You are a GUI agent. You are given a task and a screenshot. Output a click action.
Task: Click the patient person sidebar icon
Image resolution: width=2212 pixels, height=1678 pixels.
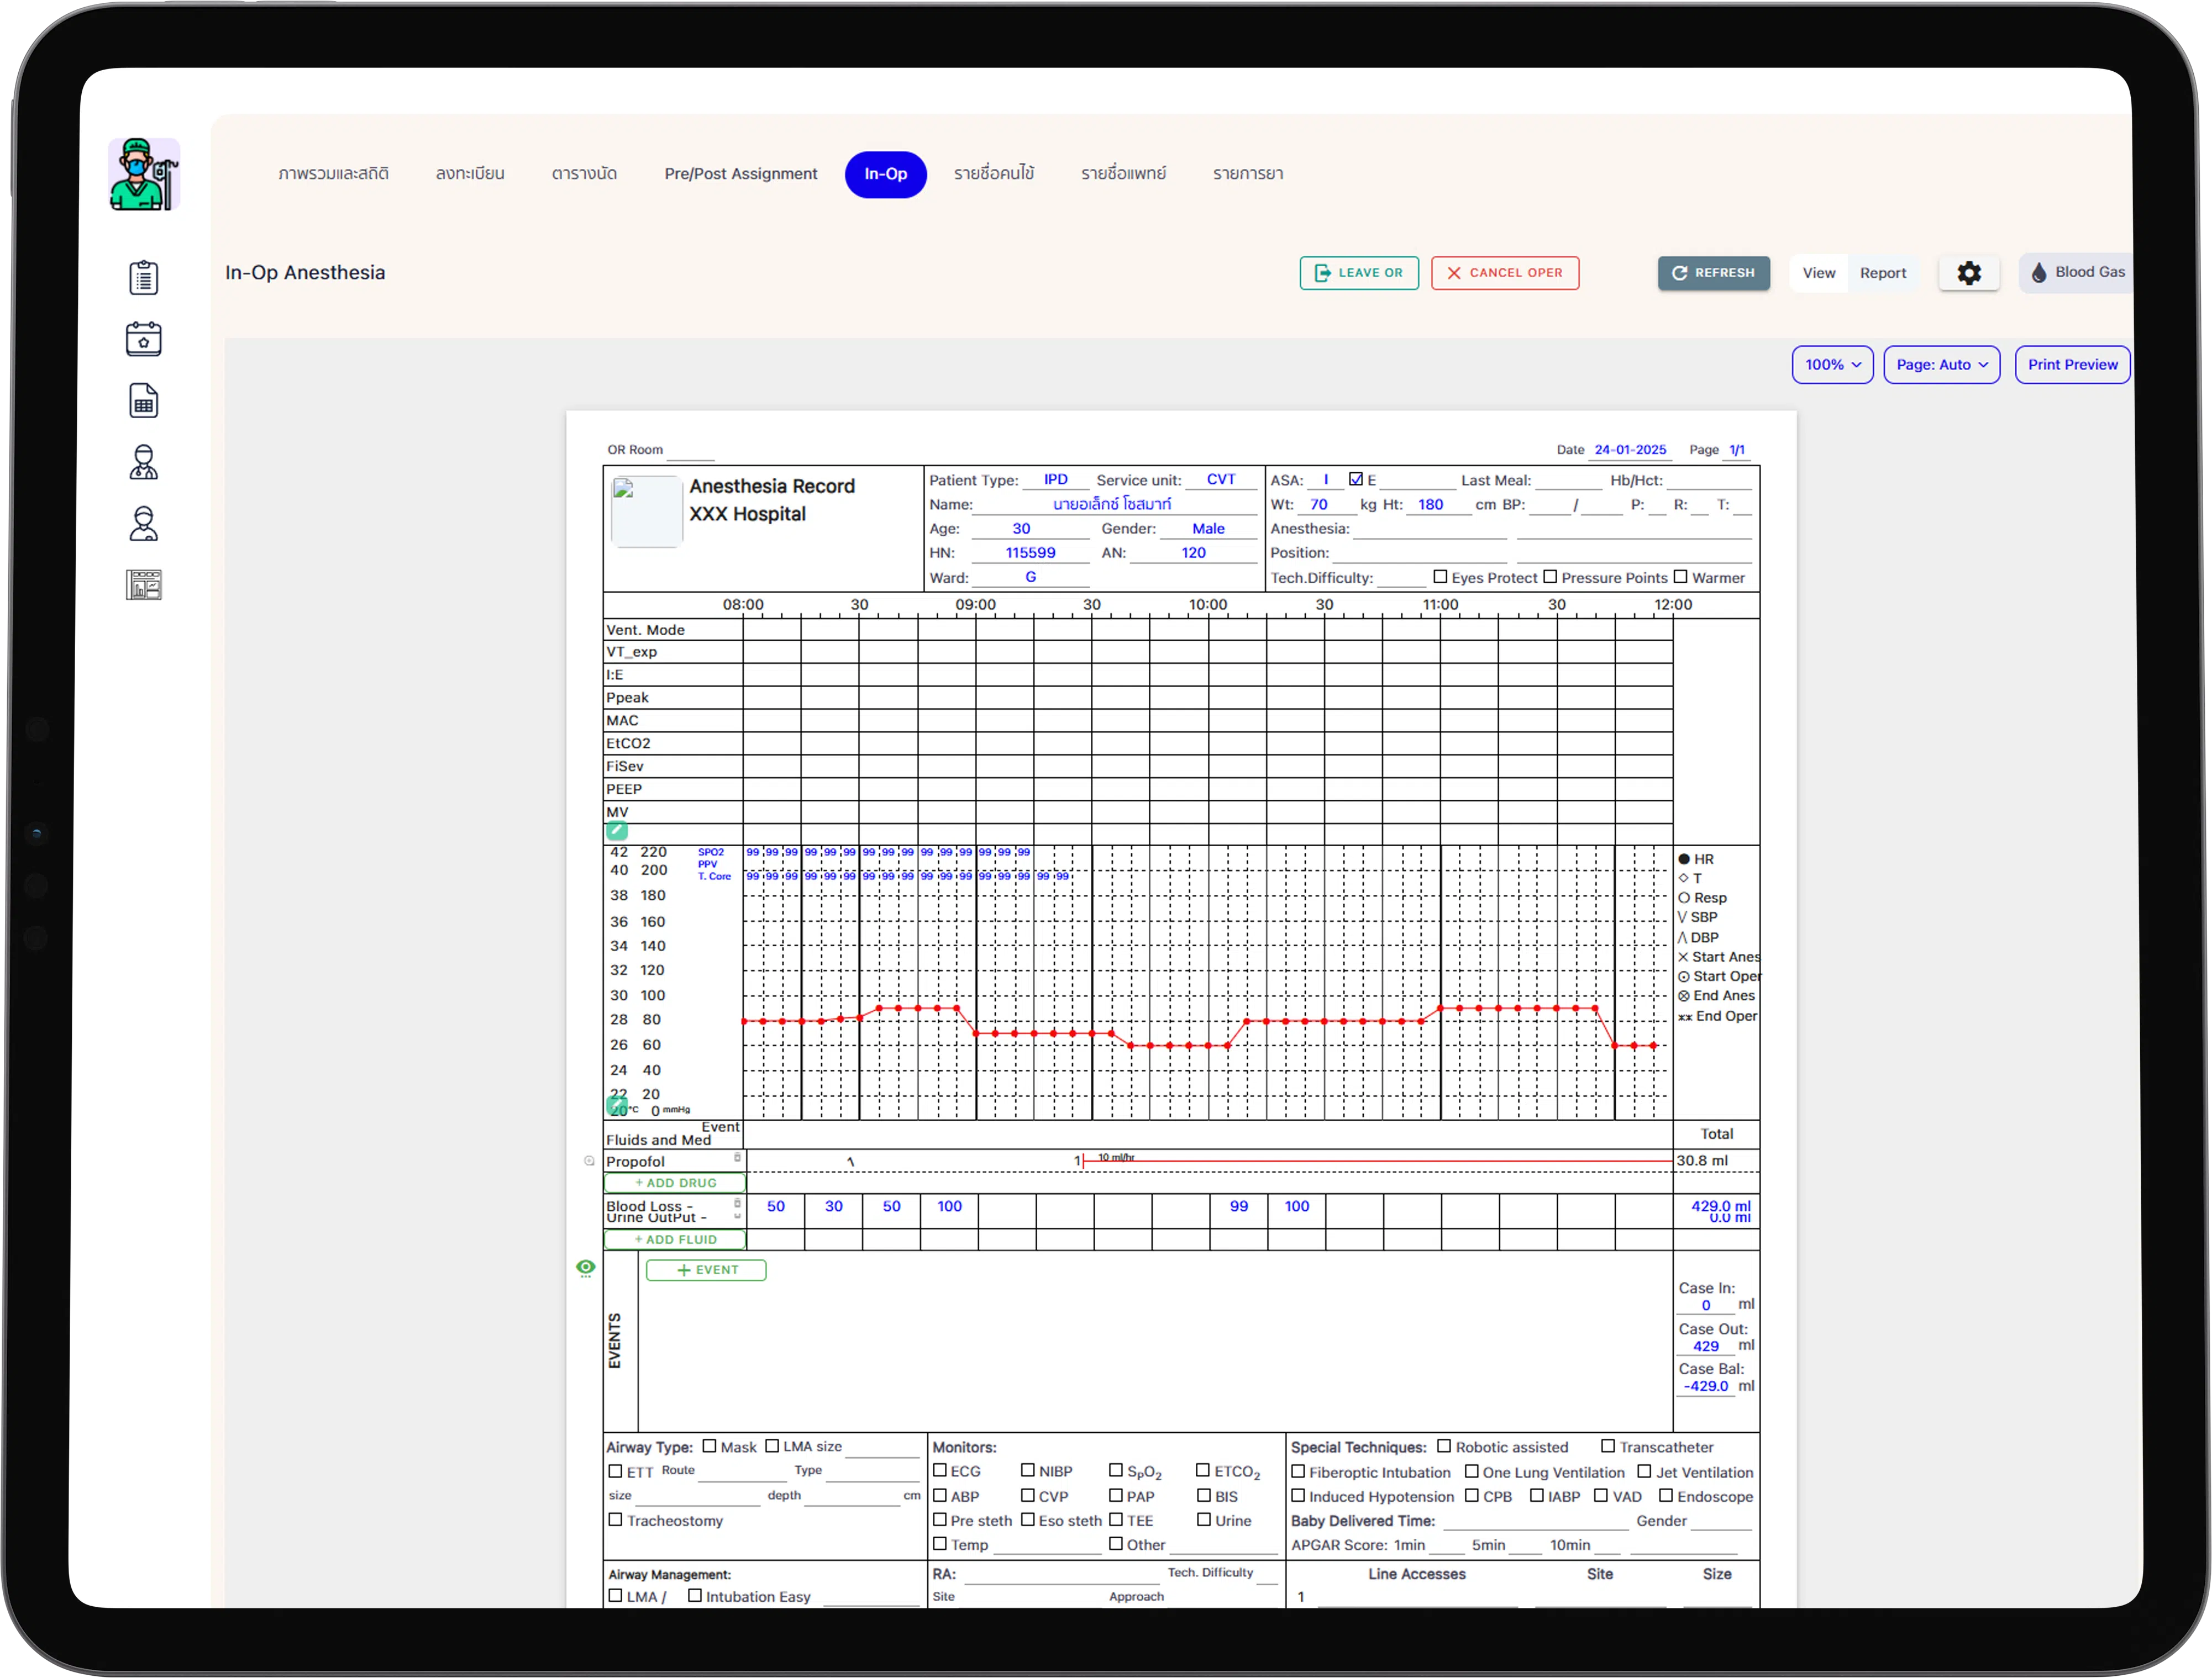pyautogui.click(x=144, y=524)
